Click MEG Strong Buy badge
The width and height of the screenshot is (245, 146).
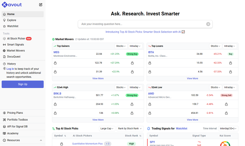tap(132, 54)
